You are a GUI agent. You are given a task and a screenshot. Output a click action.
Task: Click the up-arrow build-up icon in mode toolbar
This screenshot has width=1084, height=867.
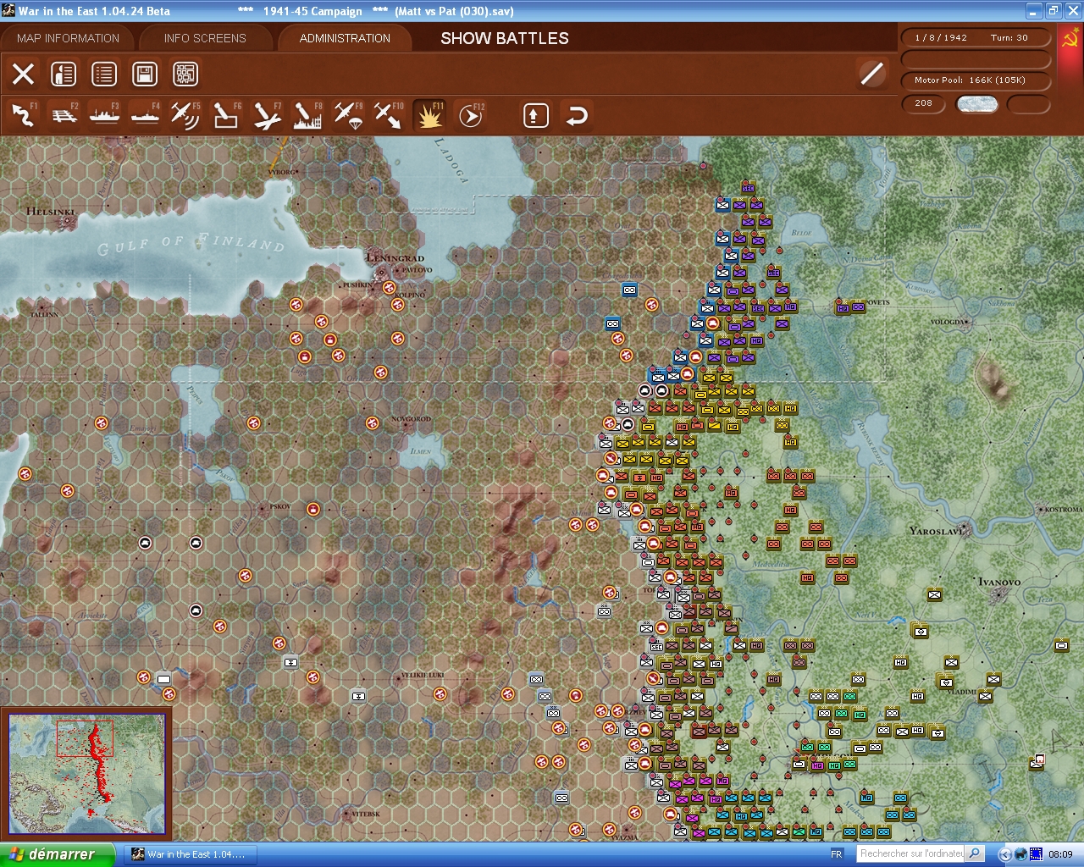(535, 115)
